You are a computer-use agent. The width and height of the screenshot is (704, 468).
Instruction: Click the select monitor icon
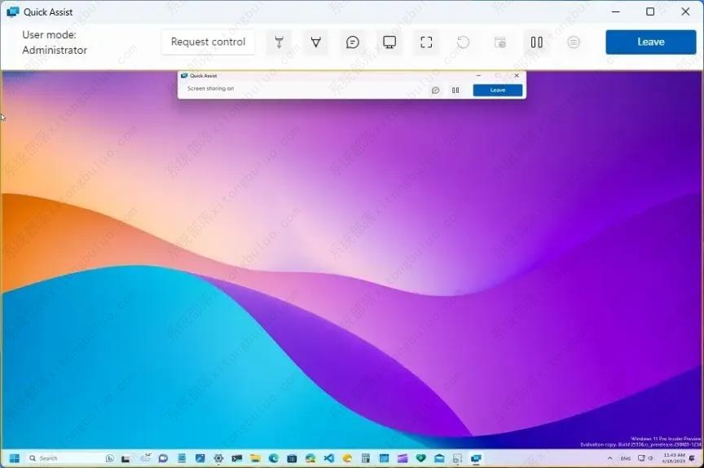389,42
